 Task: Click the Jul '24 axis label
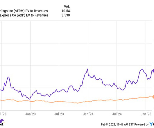click(117, 114)
